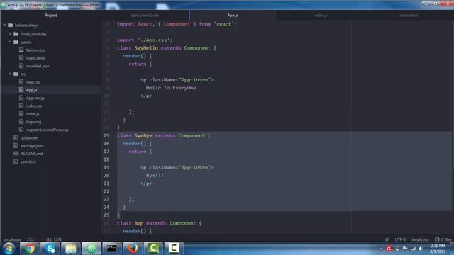Click line number 25 in gutter
Image resolution: width=454 pixels, height=255 pixels.
106,215
